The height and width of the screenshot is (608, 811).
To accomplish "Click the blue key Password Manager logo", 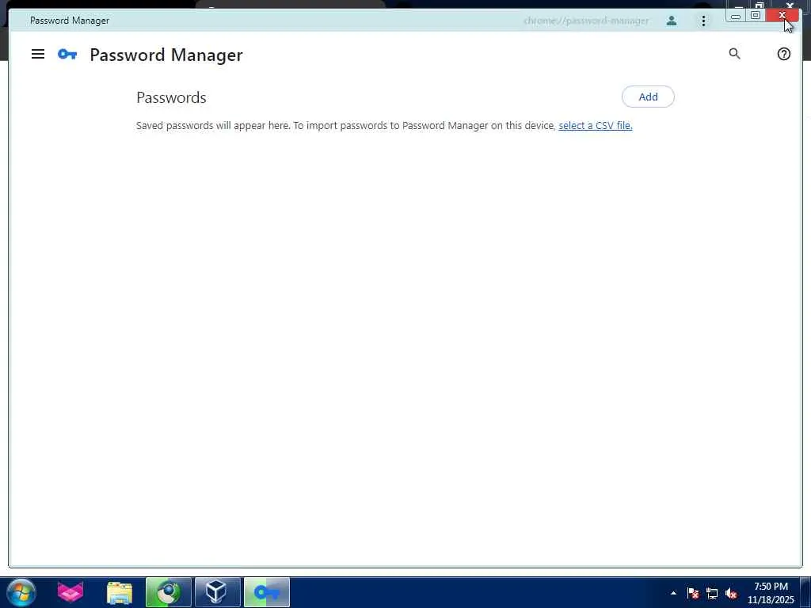I will coord(67,55).
